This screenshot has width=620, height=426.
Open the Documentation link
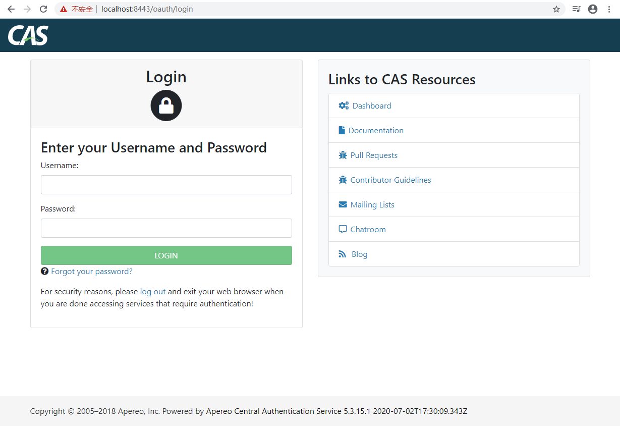click(x=376, y=130)
